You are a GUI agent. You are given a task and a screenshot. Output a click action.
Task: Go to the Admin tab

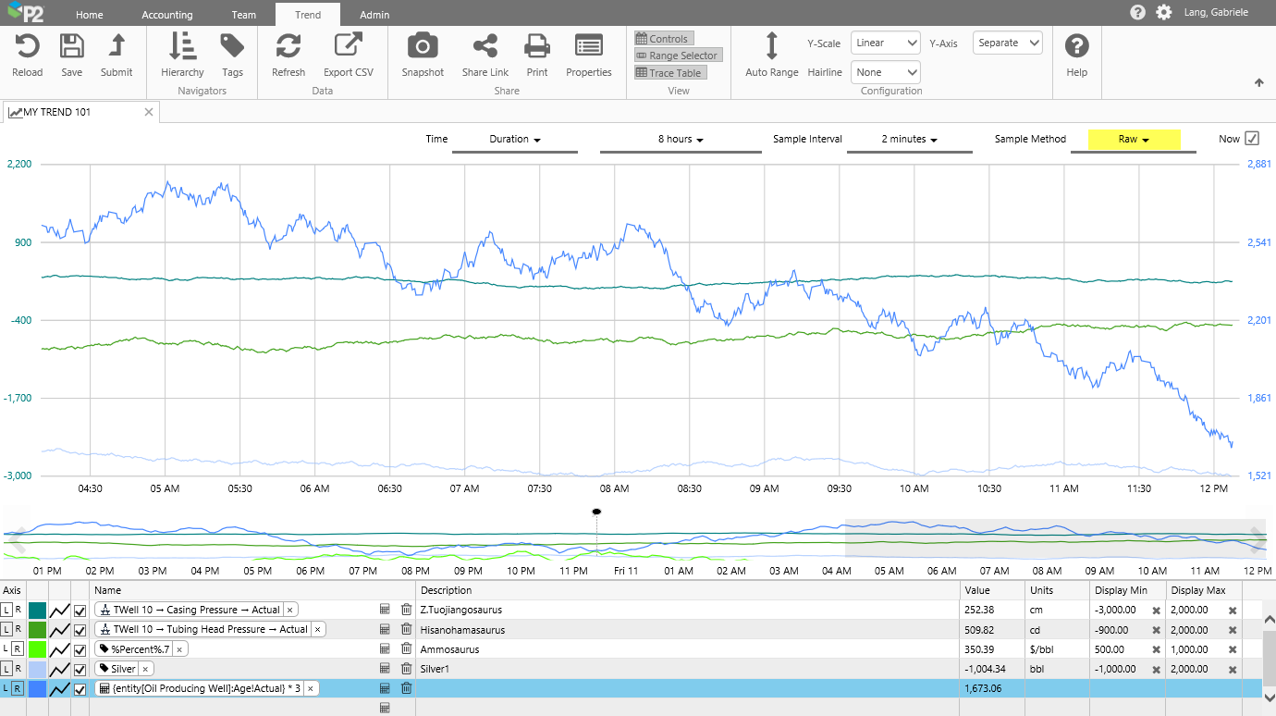[374, 15]
